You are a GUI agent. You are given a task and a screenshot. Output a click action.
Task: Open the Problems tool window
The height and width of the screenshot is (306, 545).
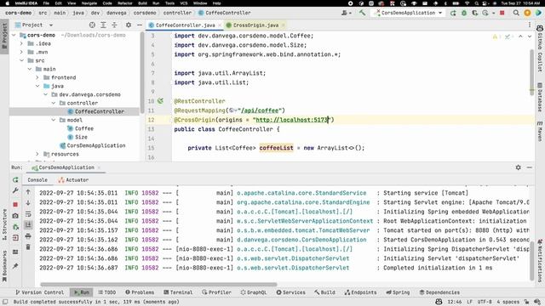tap(140, 292)
